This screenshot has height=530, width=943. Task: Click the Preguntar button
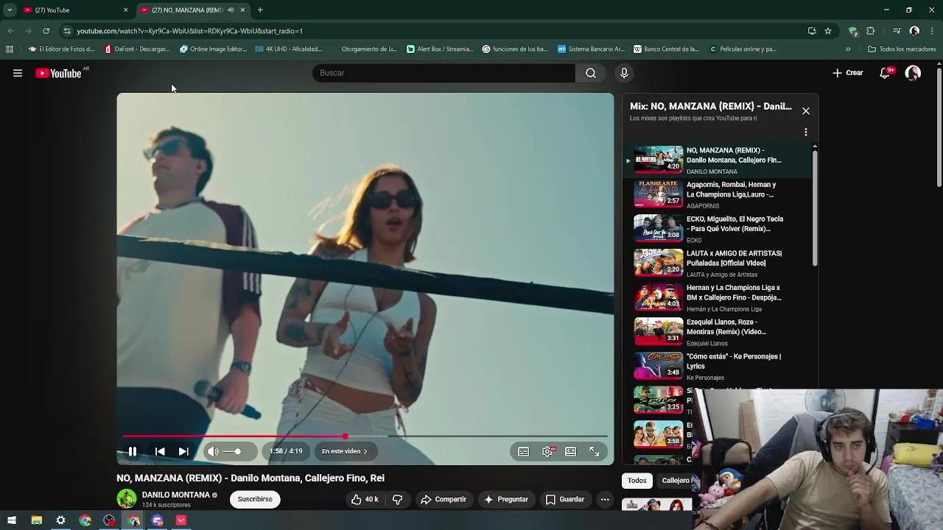coord(505,499)
